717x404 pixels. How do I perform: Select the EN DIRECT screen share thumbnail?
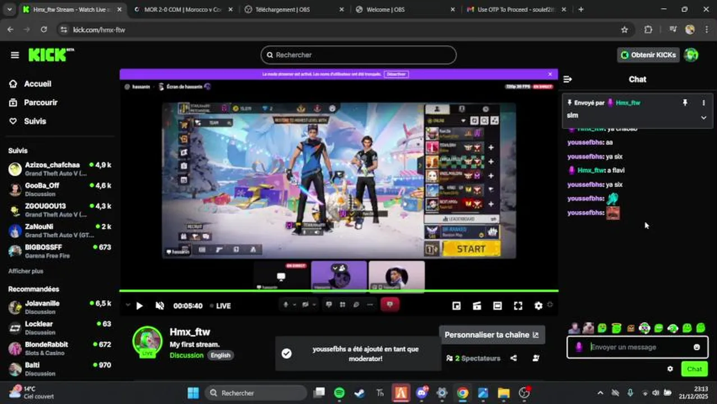click(x=282, y=276)
